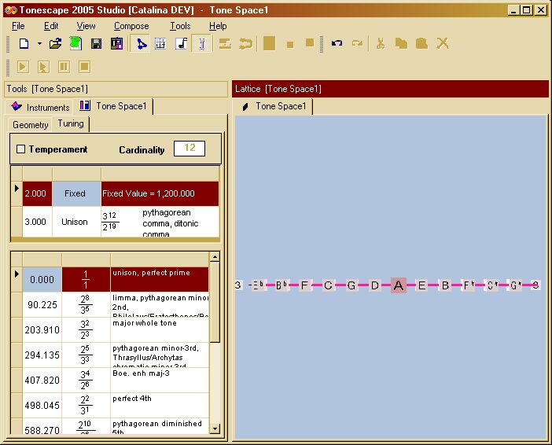The height and width of the screenshot is (445, 552).
Task: Open the File menu
Action: click(x=18, y=26)
